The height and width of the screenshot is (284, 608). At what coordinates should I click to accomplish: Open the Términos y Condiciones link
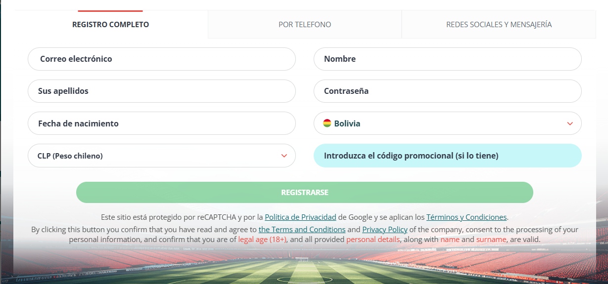467,217
